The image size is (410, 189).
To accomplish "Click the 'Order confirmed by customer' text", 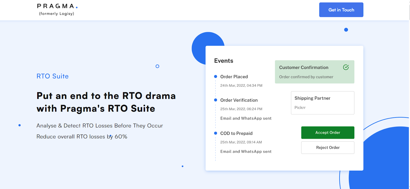I will 306,77.
